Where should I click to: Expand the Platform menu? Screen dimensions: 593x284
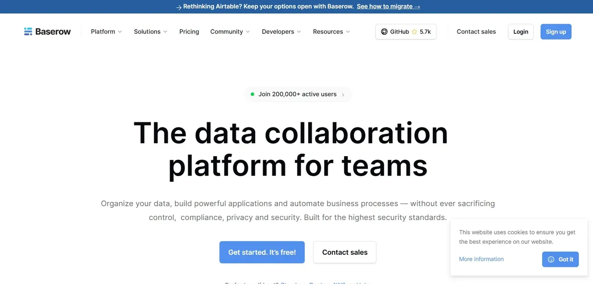[x=107, y=32]
